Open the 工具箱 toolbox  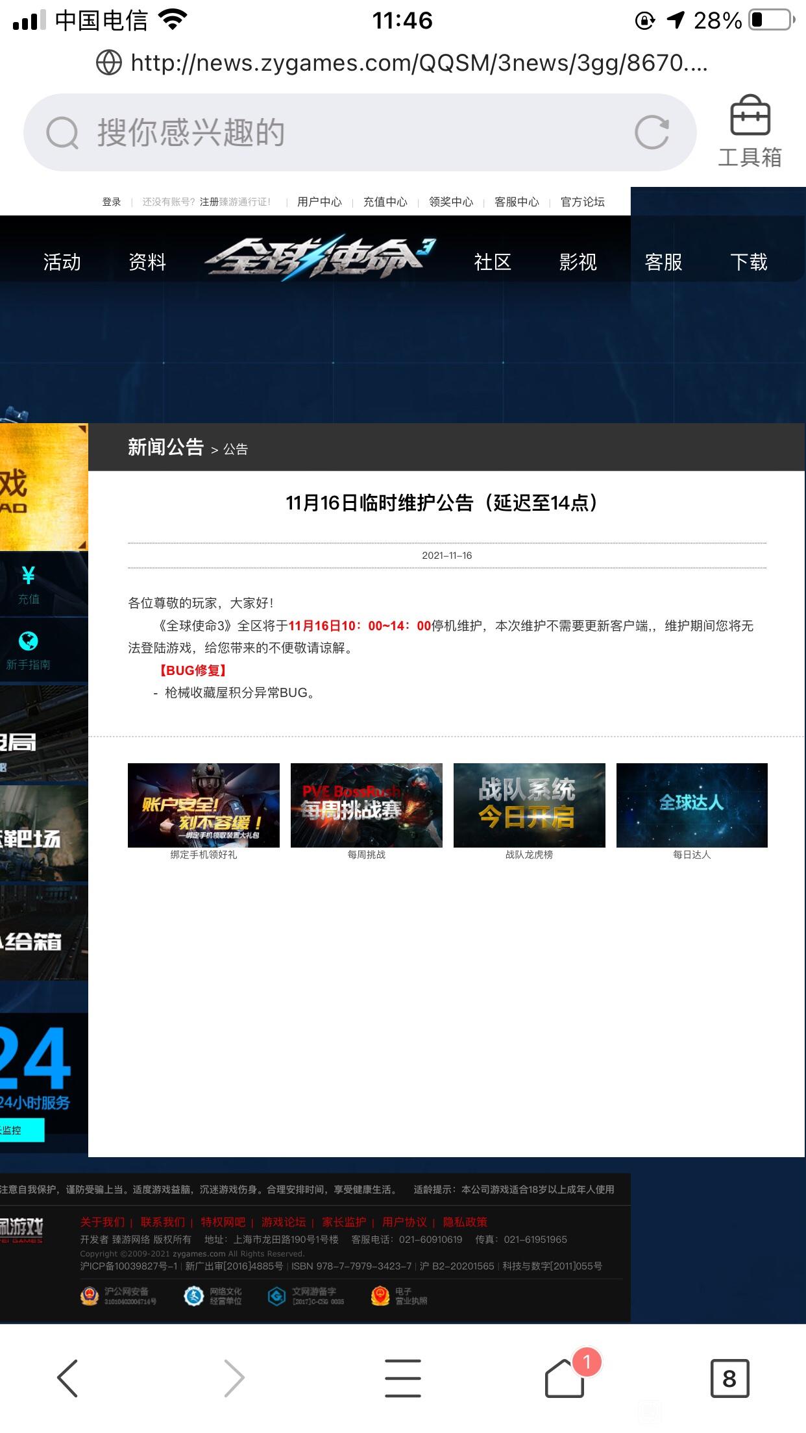click(x=750, y=132)
